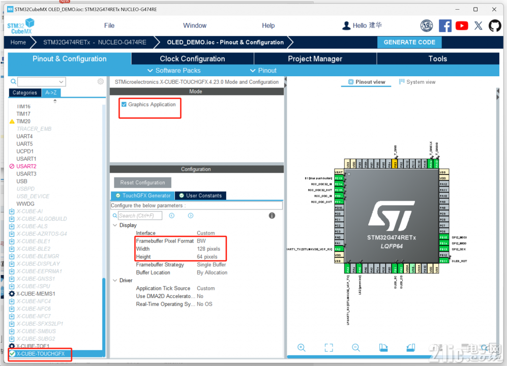Click the disabled icon beside USART2
Screen dimensions: 507x366
tap(12, 166)
